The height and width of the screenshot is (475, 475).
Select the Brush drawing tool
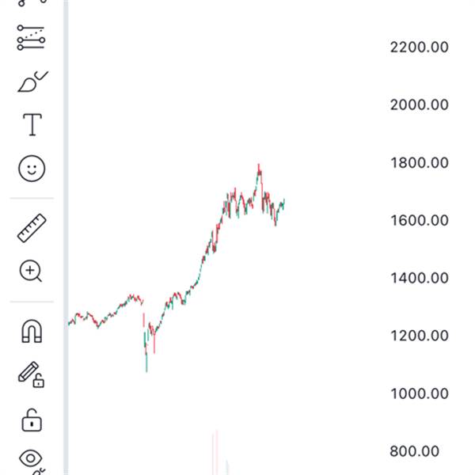[32, 82]
